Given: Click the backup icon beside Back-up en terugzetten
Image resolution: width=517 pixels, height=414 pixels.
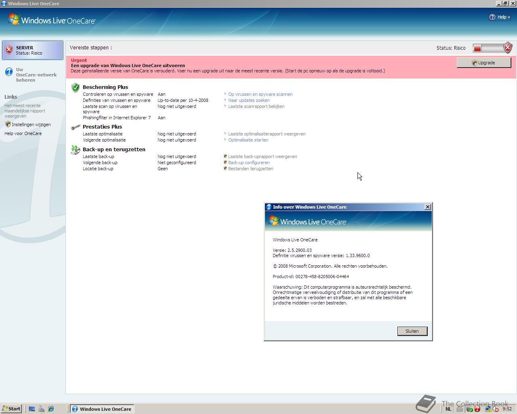Looking at the screenshot, I should click(76, 150).
